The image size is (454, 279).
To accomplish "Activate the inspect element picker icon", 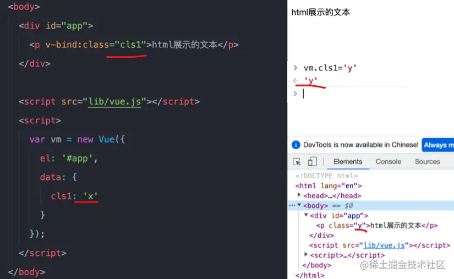I will click(297, 161).
